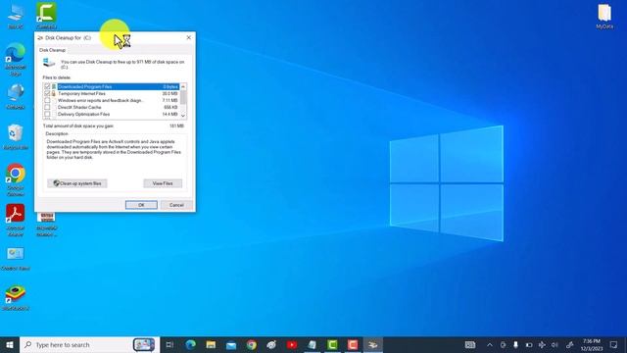Open the taskbar clock and date

pyautogui.click(x=592, y=344)
